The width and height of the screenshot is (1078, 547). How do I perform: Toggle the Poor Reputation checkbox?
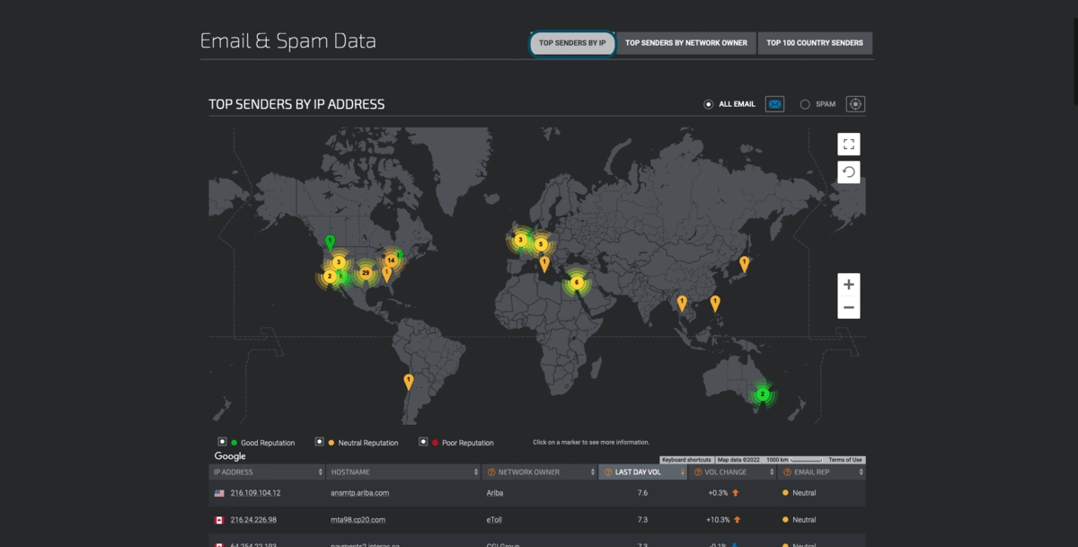point(423,442)
